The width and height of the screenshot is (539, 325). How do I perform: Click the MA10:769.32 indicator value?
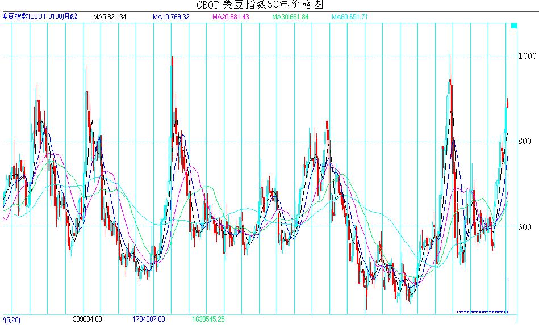pyautogui.click(x=171, y=17)
